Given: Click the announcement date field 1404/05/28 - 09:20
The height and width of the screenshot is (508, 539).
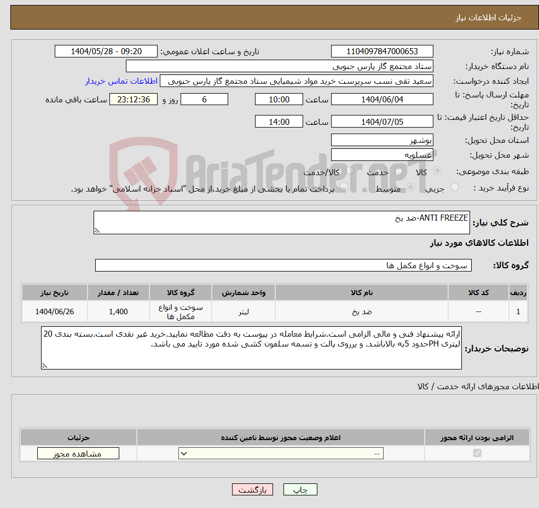Looking at the screenshot, I should (106, 51).
